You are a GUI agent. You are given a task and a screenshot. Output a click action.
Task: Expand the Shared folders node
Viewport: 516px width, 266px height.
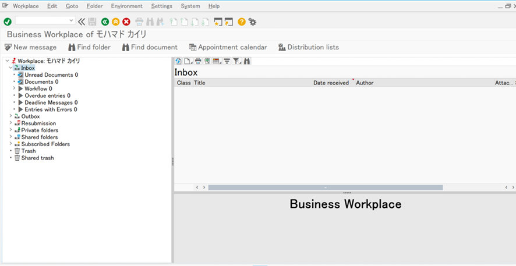click(10, 137)
